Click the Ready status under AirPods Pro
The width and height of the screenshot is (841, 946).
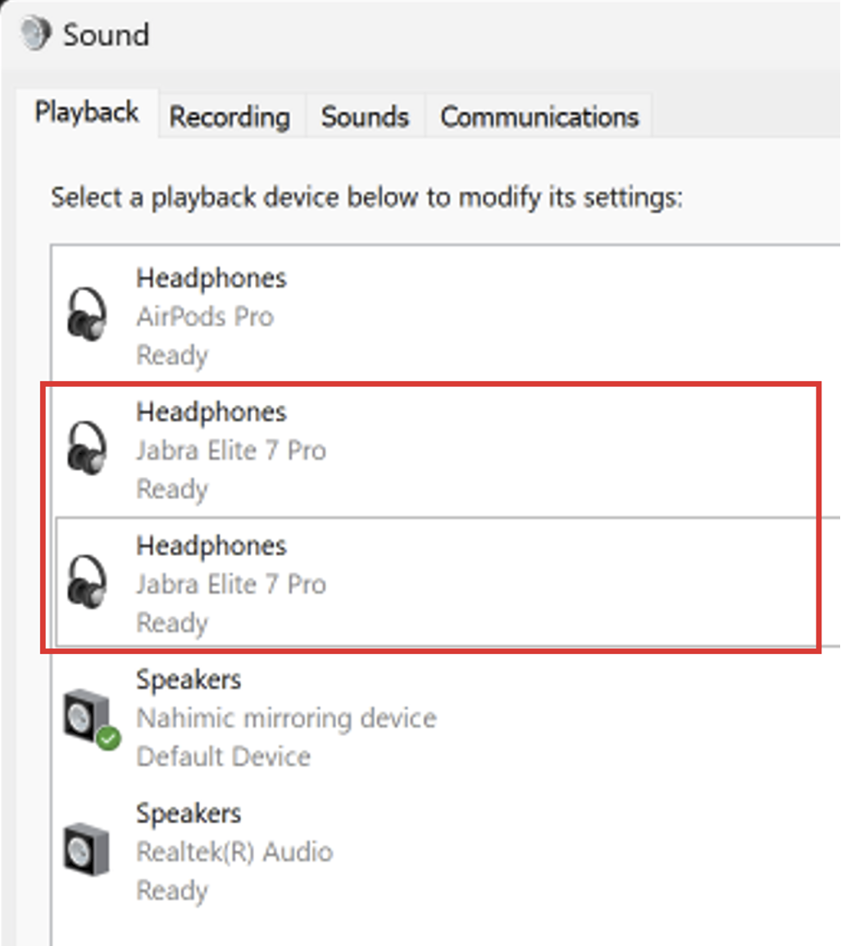pyautogui.click(x=172, y=355)
